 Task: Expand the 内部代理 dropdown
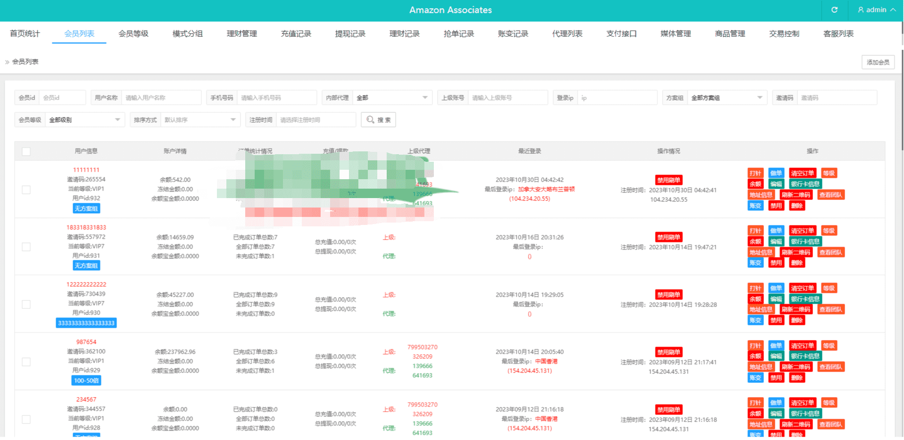click(391, 98)
